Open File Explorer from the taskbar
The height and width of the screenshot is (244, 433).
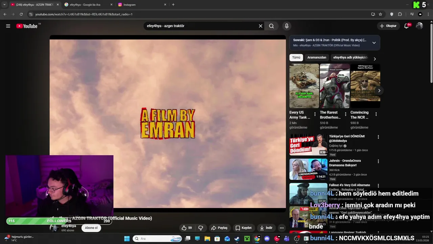pos(207,239)
